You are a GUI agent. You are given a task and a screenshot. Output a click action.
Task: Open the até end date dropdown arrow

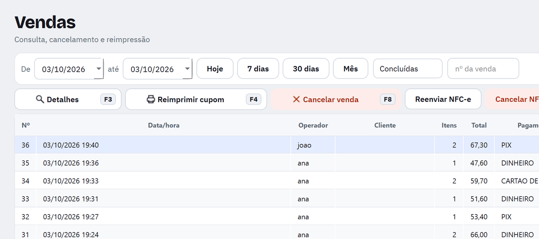coord(187,69)
